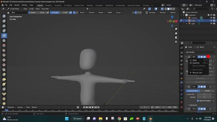Toggle Y-axis symmetry

pos(138,13)
